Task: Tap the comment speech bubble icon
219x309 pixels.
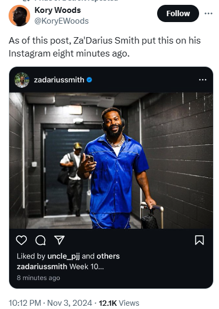Action: [x=40, y=240]
